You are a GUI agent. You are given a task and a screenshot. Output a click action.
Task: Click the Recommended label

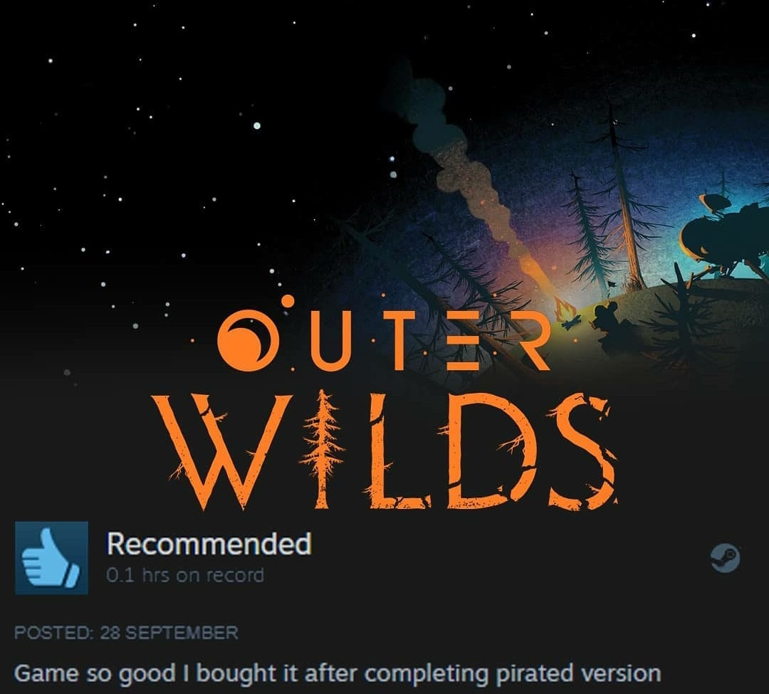tap(209, 543)
